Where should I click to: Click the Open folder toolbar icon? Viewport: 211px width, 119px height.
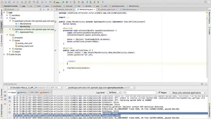pos(2,2)
